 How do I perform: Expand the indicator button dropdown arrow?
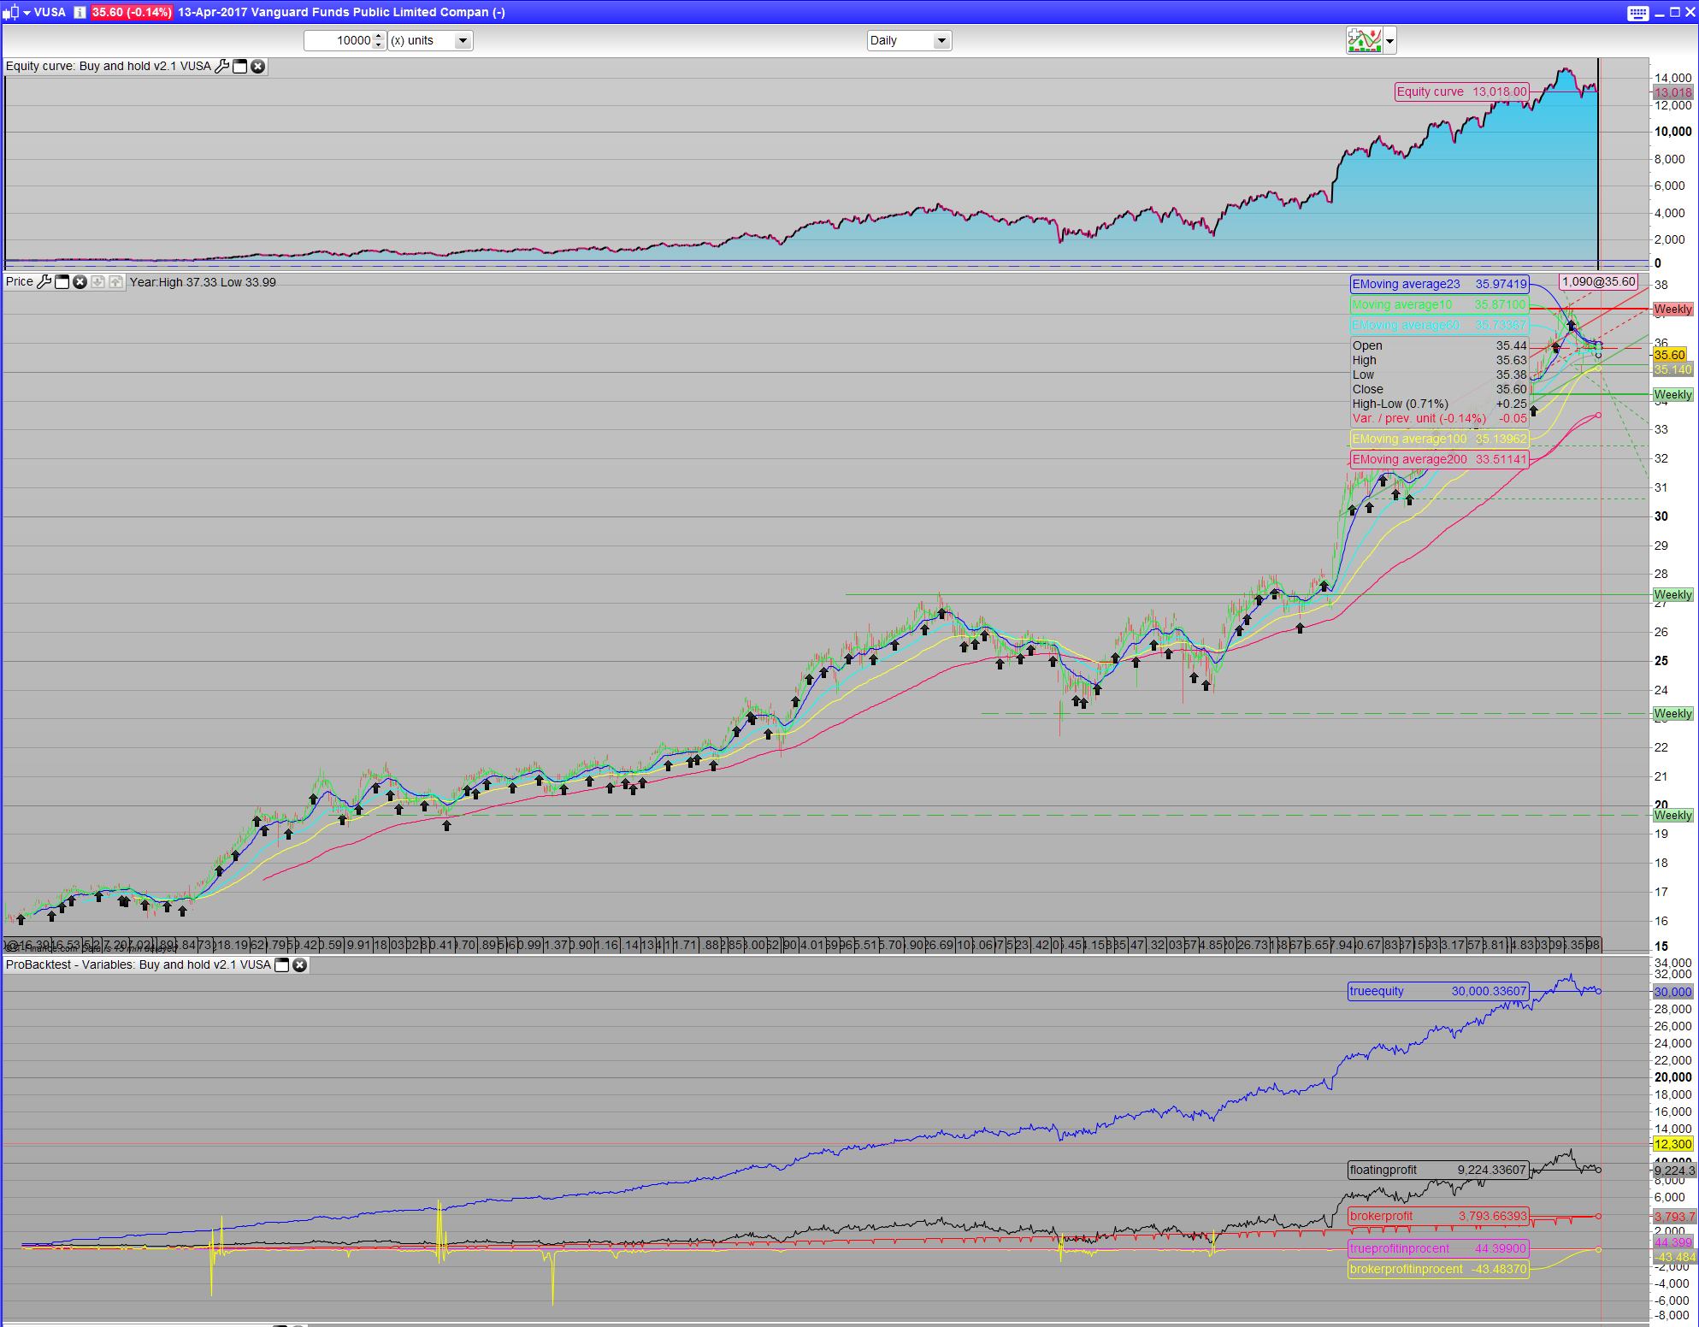point(1389,40)
